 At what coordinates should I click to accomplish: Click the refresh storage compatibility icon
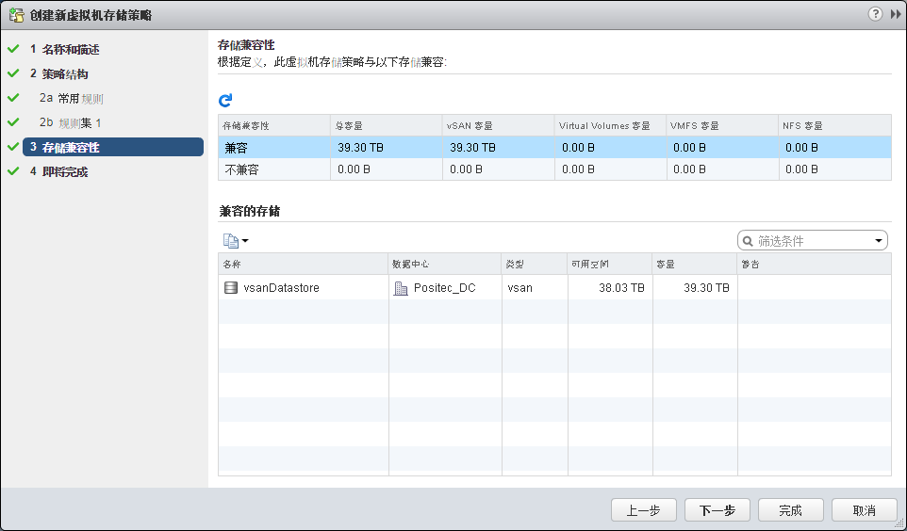click(x=225, y=101)
